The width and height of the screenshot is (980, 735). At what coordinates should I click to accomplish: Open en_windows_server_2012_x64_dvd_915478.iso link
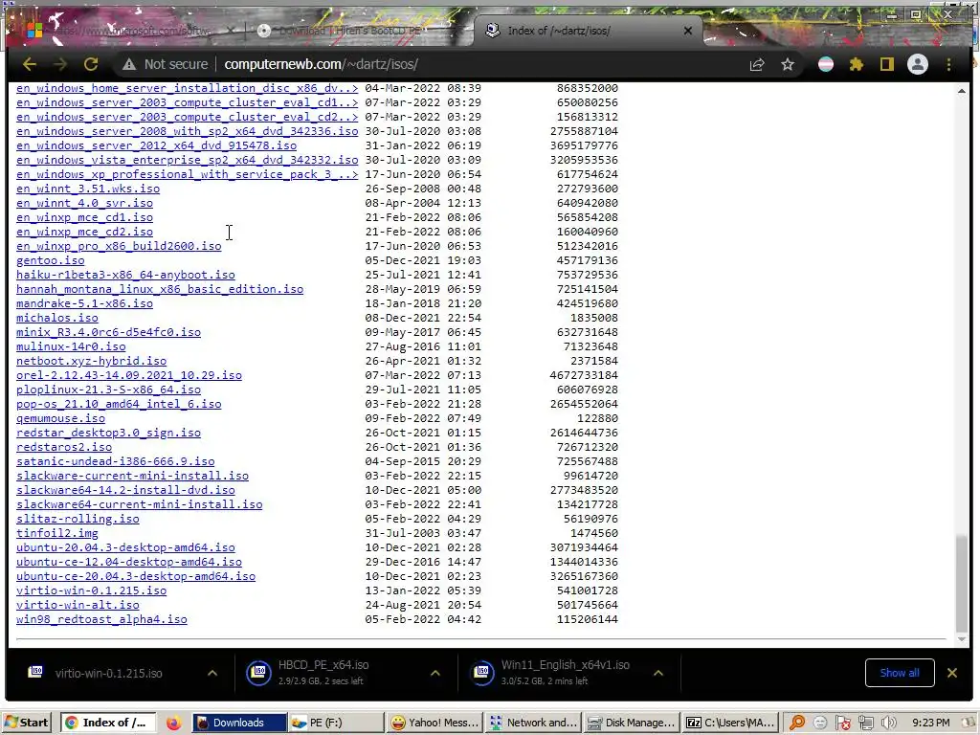[156, 145]
